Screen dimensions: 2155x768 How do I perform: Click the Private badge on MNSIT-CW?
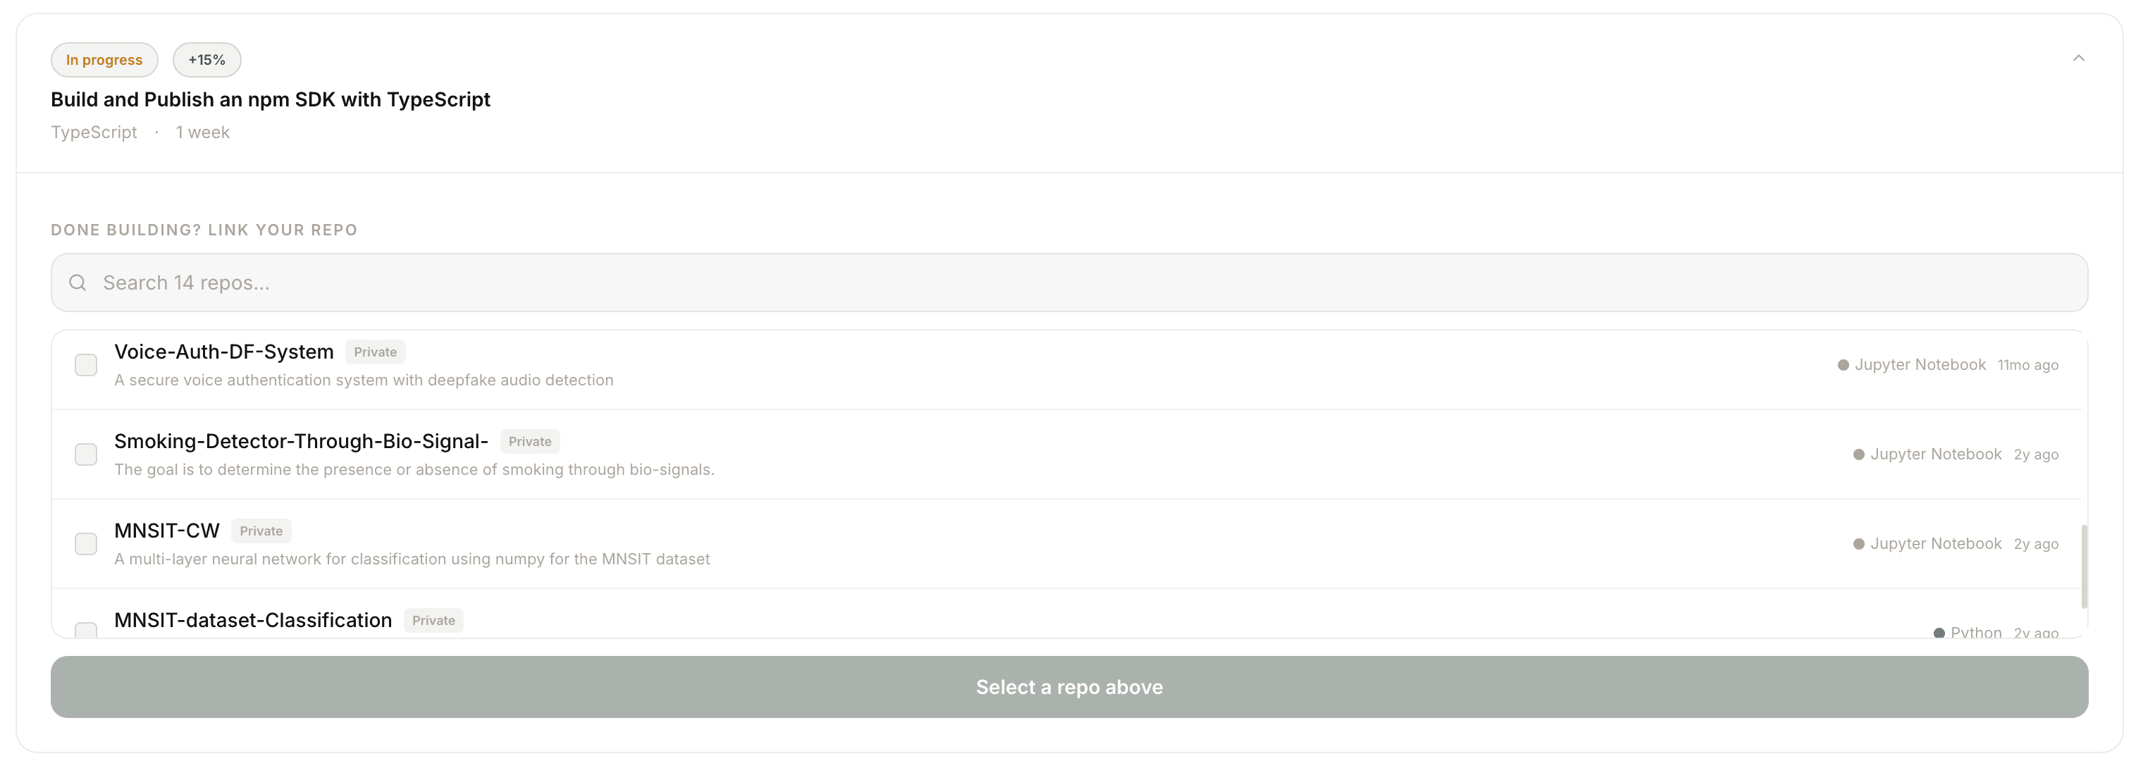coord(260,531)
